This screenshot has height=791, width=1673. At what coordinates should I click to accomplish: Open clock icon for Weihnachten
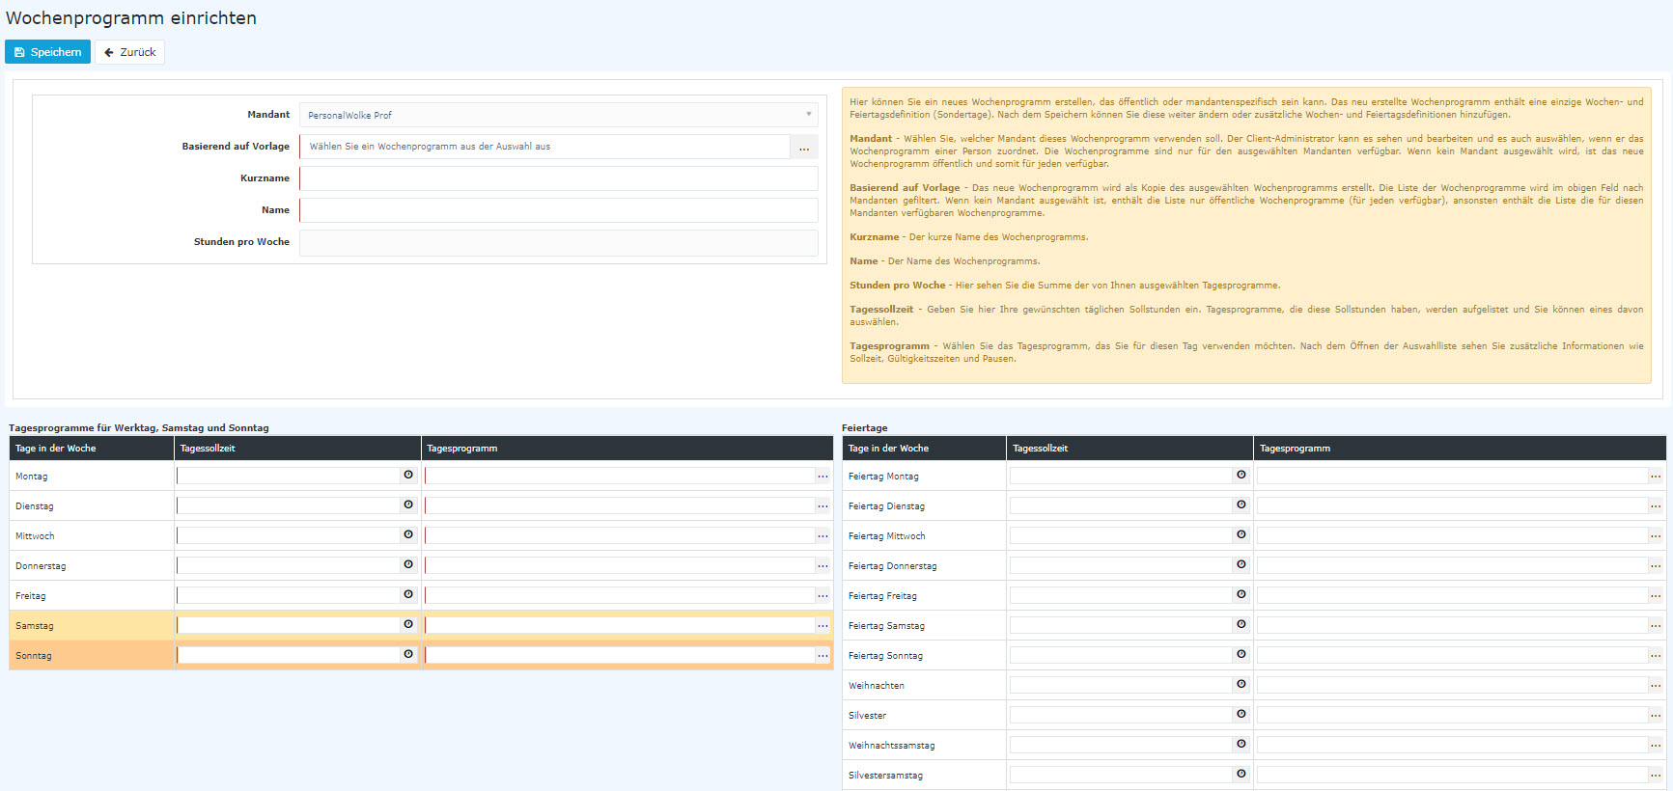tap(1241, 685)
